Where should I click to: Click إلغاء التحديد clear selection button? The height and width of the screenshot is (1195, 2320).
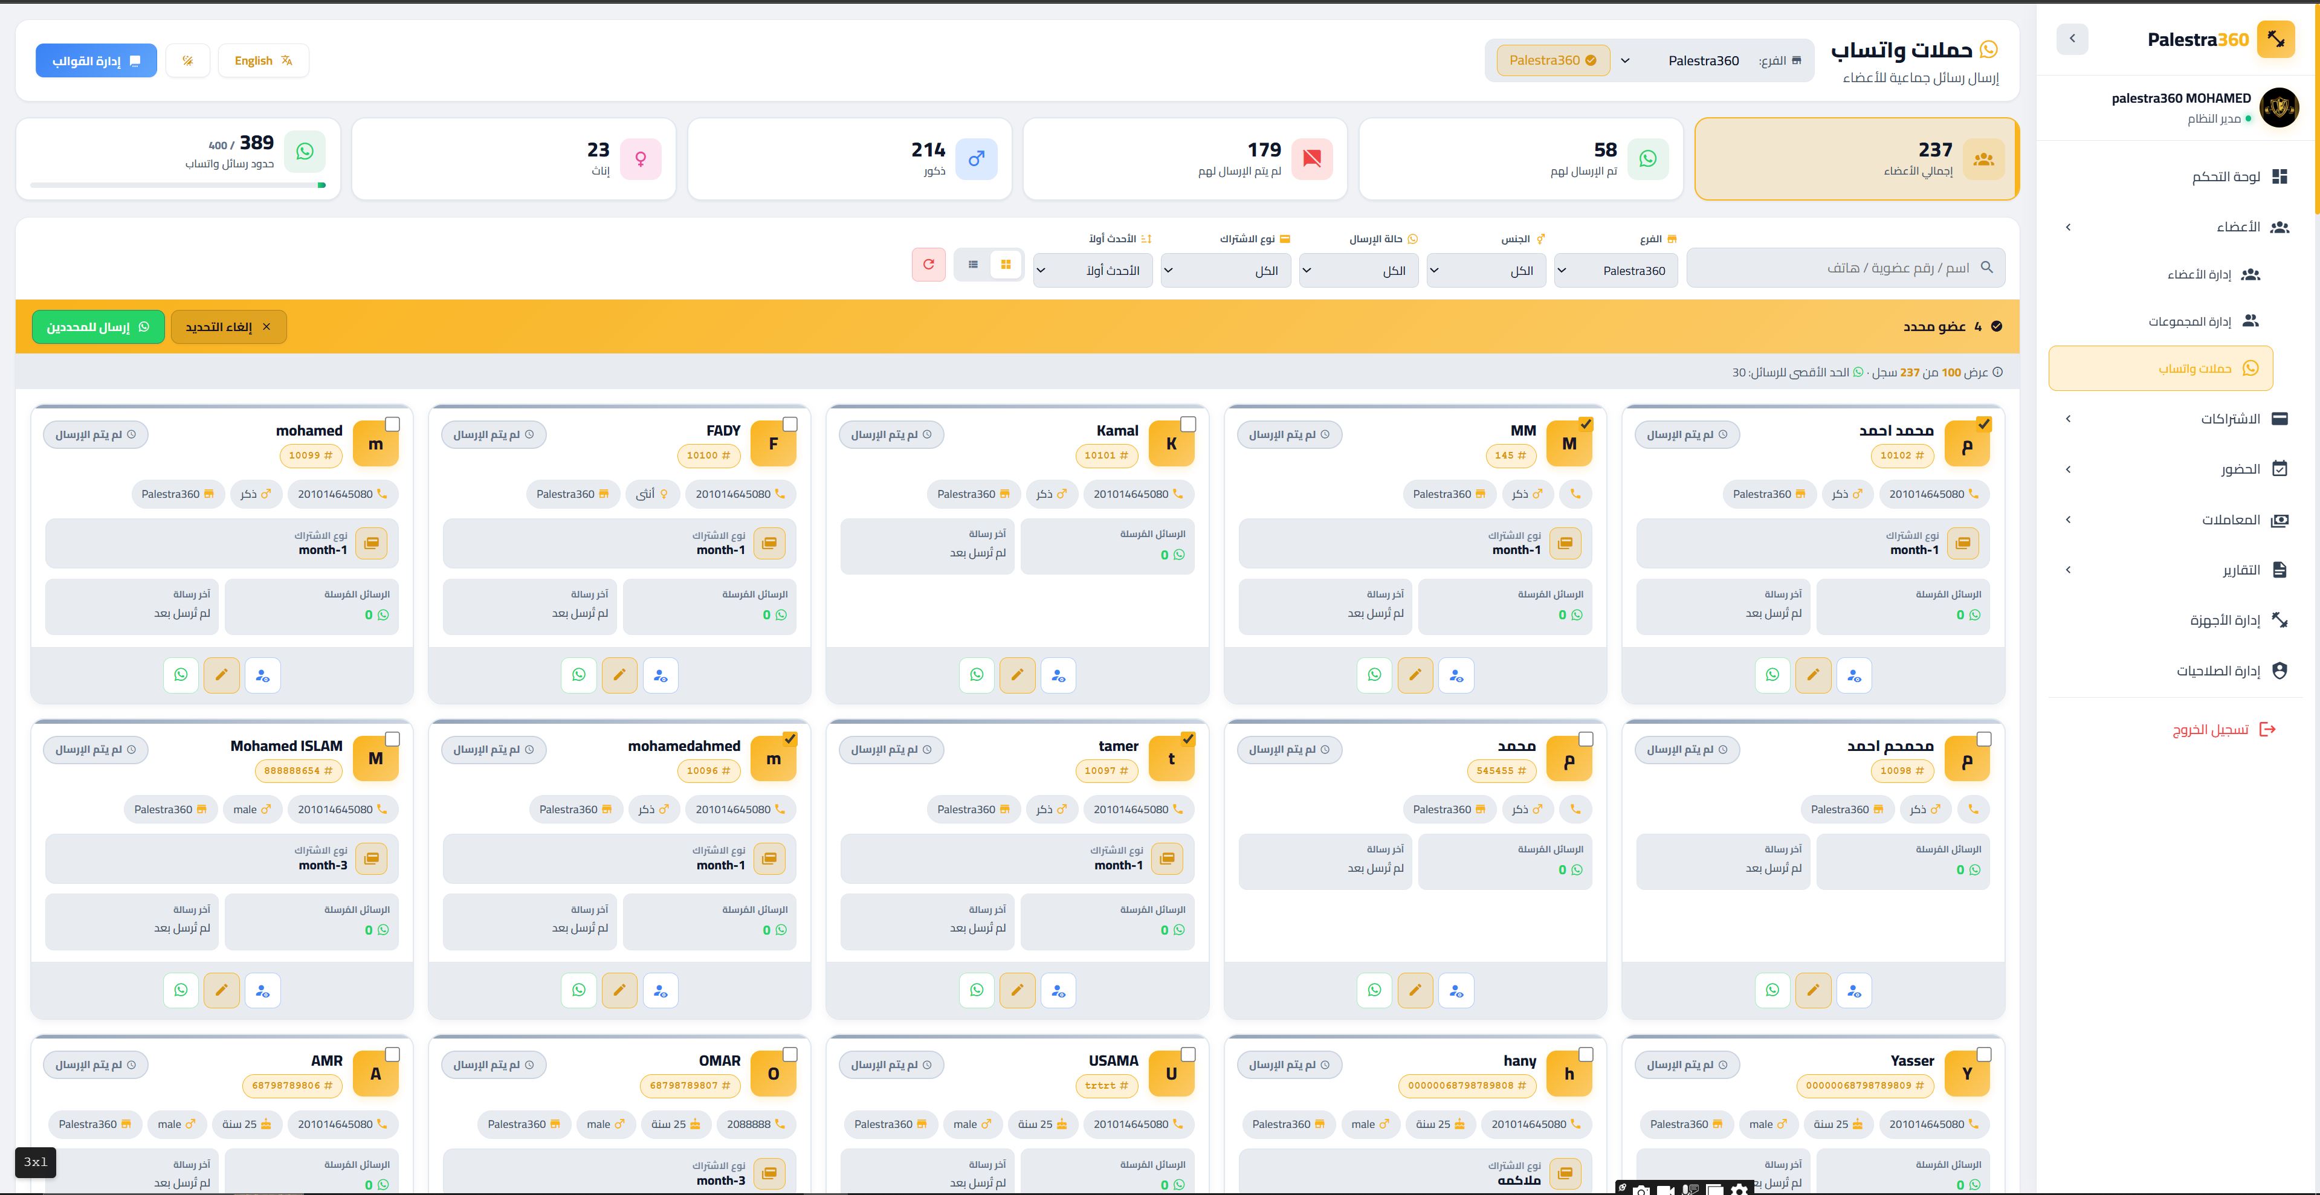(229, 327)
